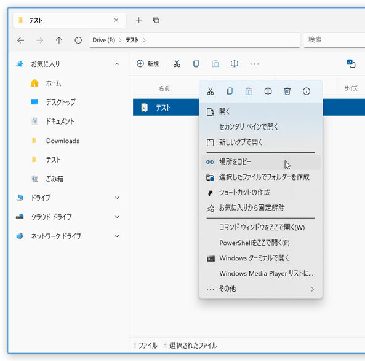The image size is (365, 361).
Task: Open properties info icon in context menu
Action: pyautogui.click(x=307, y=91)
